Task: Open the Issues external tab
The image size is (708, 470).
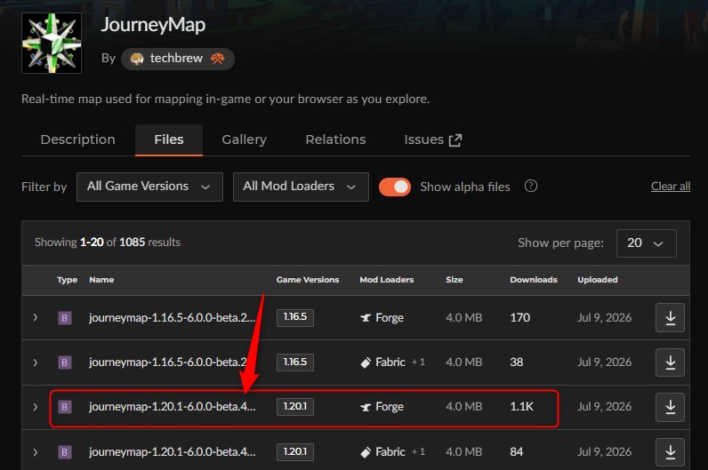Action: pos(432,139)
